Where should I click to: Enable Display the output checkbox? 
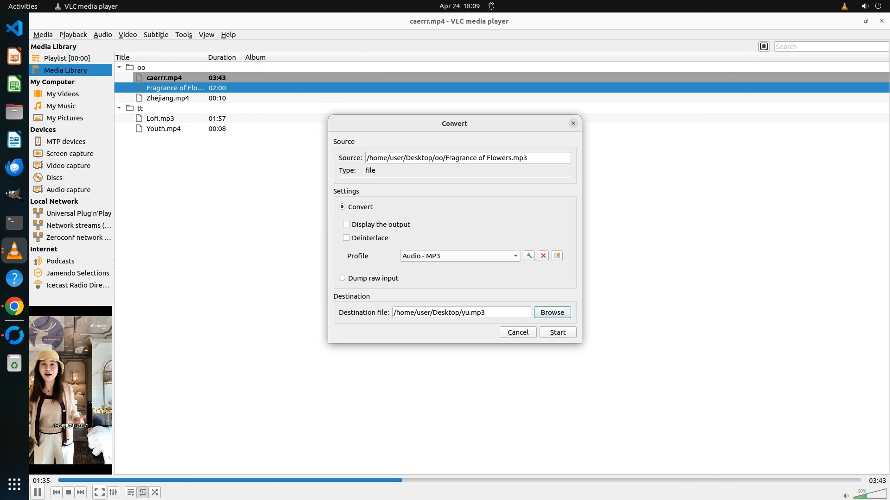(346, 225)
